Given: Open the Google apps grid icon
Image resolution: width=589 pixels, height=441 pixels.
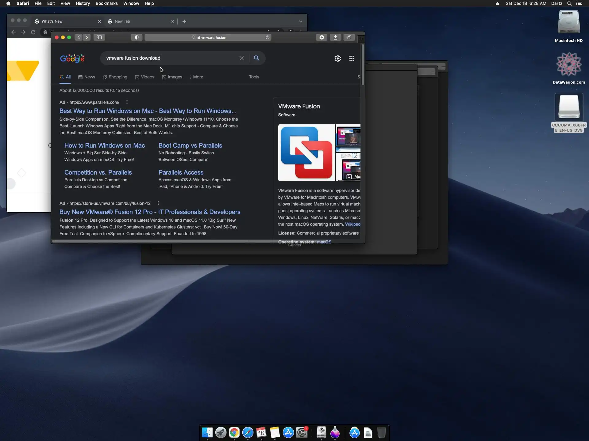Looking at the screenshot, I should (x=352, y=58).
